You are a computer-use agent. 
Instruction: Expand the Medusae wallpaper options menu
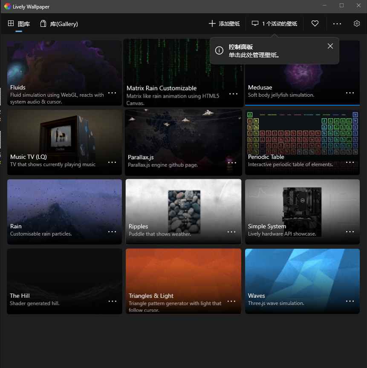tap(350, 93)
